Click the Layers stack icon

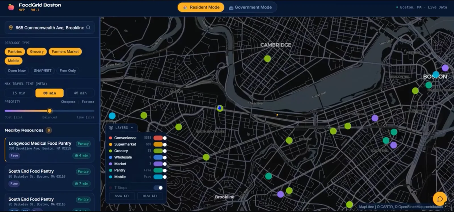tap(111, 128)
